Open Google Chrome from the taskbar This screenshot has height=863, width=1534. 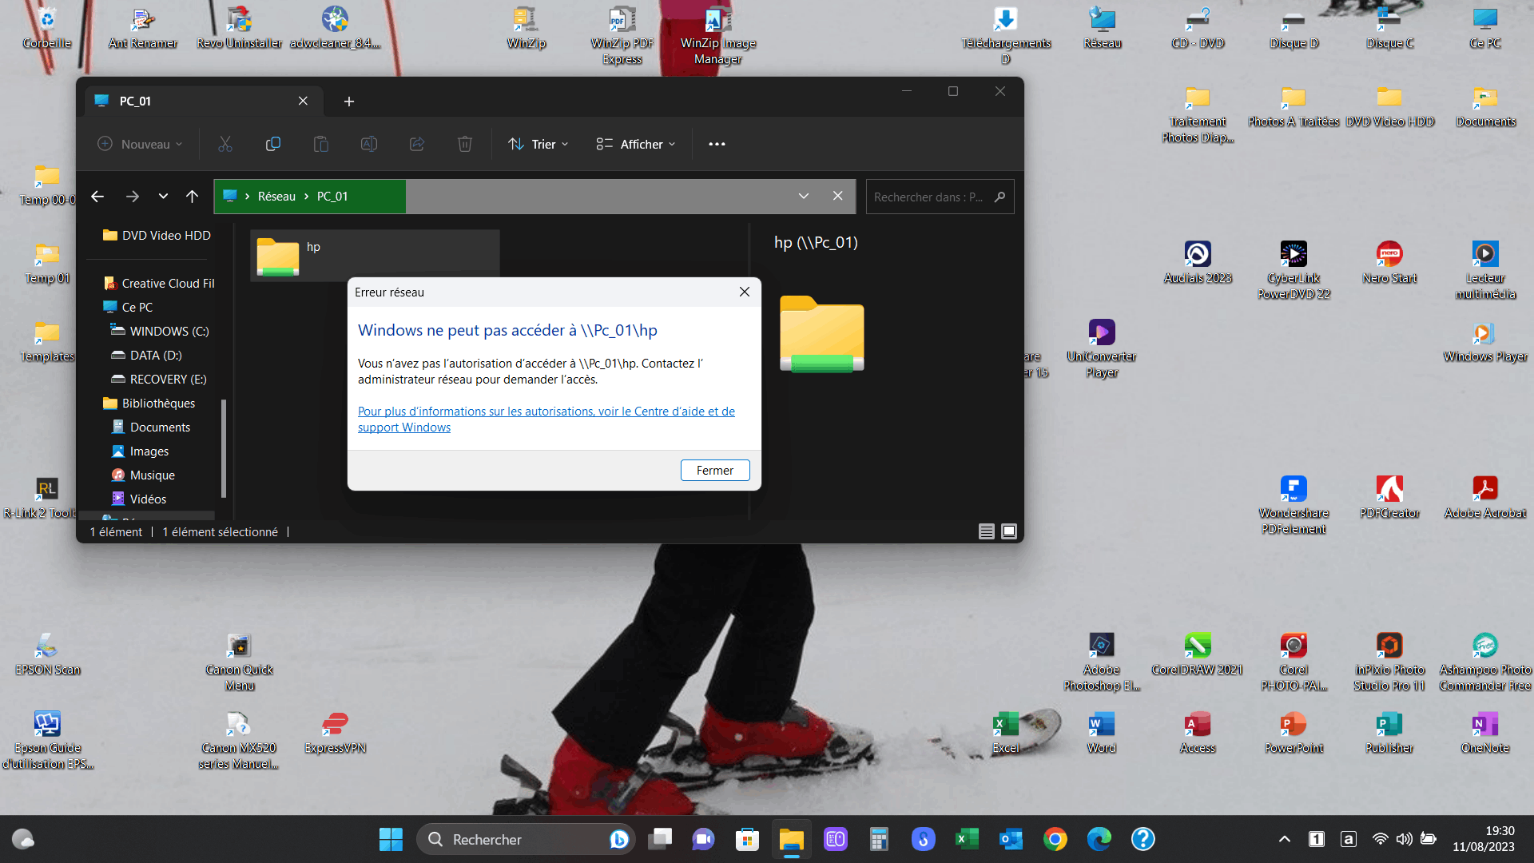(x=1055, y=839)
